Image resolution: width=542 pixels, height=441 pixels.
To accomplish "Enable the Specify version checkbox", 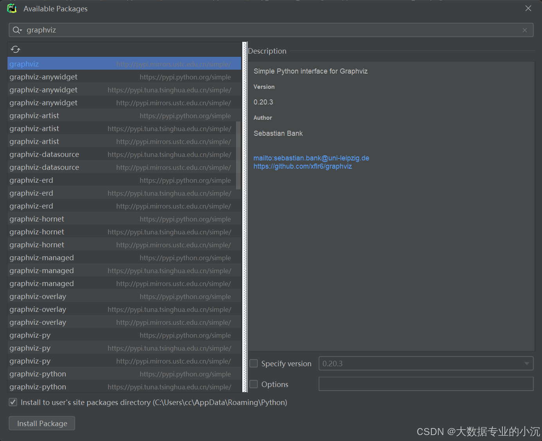I will pyautogui.click(x=254, y=364).
